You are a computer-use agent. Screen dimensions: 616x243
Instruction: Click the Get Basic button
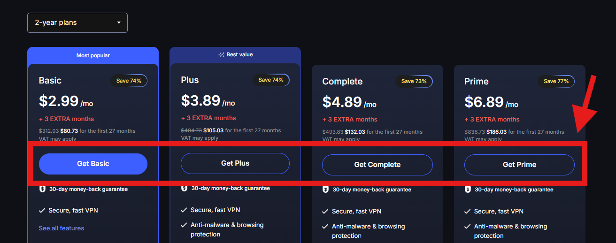pyautogui.click(x=93, y=164)
